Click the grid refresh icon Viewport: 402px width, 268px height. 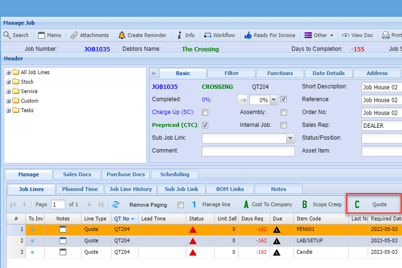pyautogui.click(x=116, y=205)
